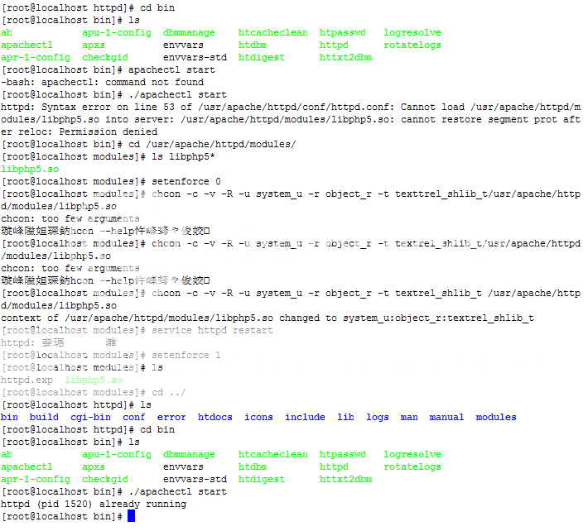Select the blue 'modules' directory entry
Viewport: 588px width, 531px height.
click(496, 417)
